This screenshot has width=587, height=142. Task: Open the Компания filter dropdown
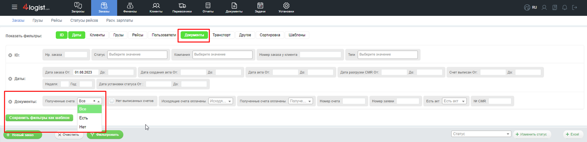[222, 55]
